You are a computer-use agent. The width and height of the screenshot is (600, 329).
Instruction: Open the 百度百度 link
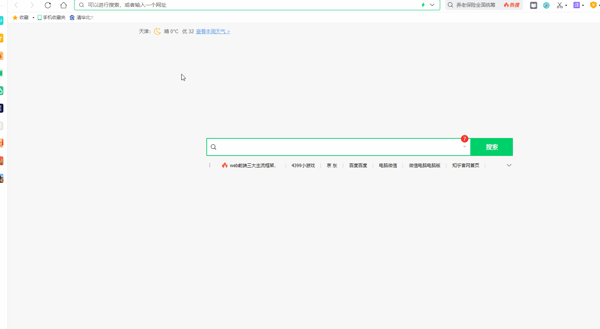(358, 166)
